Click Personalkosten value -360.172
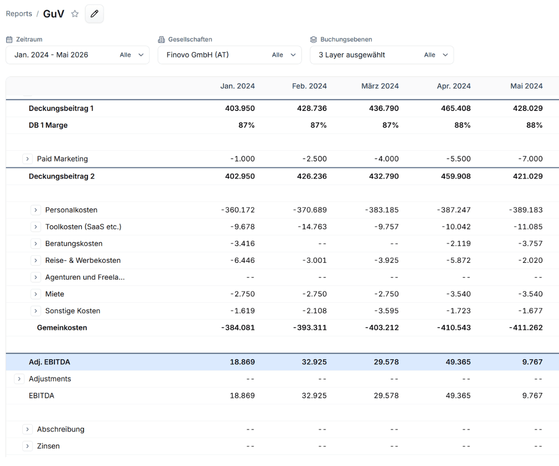Viewport: 559px width, 466px height. pyautogui.click(x=238, y=210)
